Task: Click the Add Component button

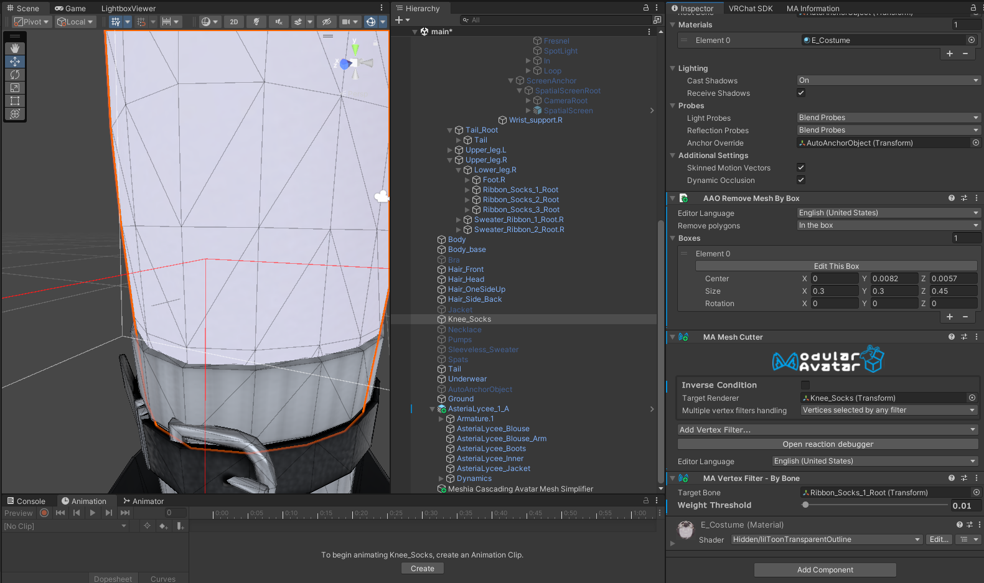Action: [825, 570]
